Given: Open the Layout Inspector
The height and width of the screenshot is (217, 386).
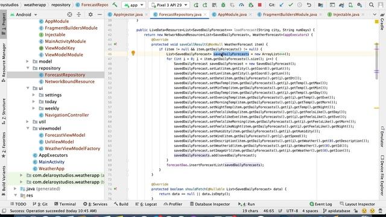Looking at the screenshot, I should coord(357,204).
